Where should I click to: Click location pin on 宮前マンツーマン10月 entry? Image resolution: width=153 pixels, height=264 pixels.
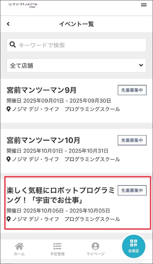8,159
